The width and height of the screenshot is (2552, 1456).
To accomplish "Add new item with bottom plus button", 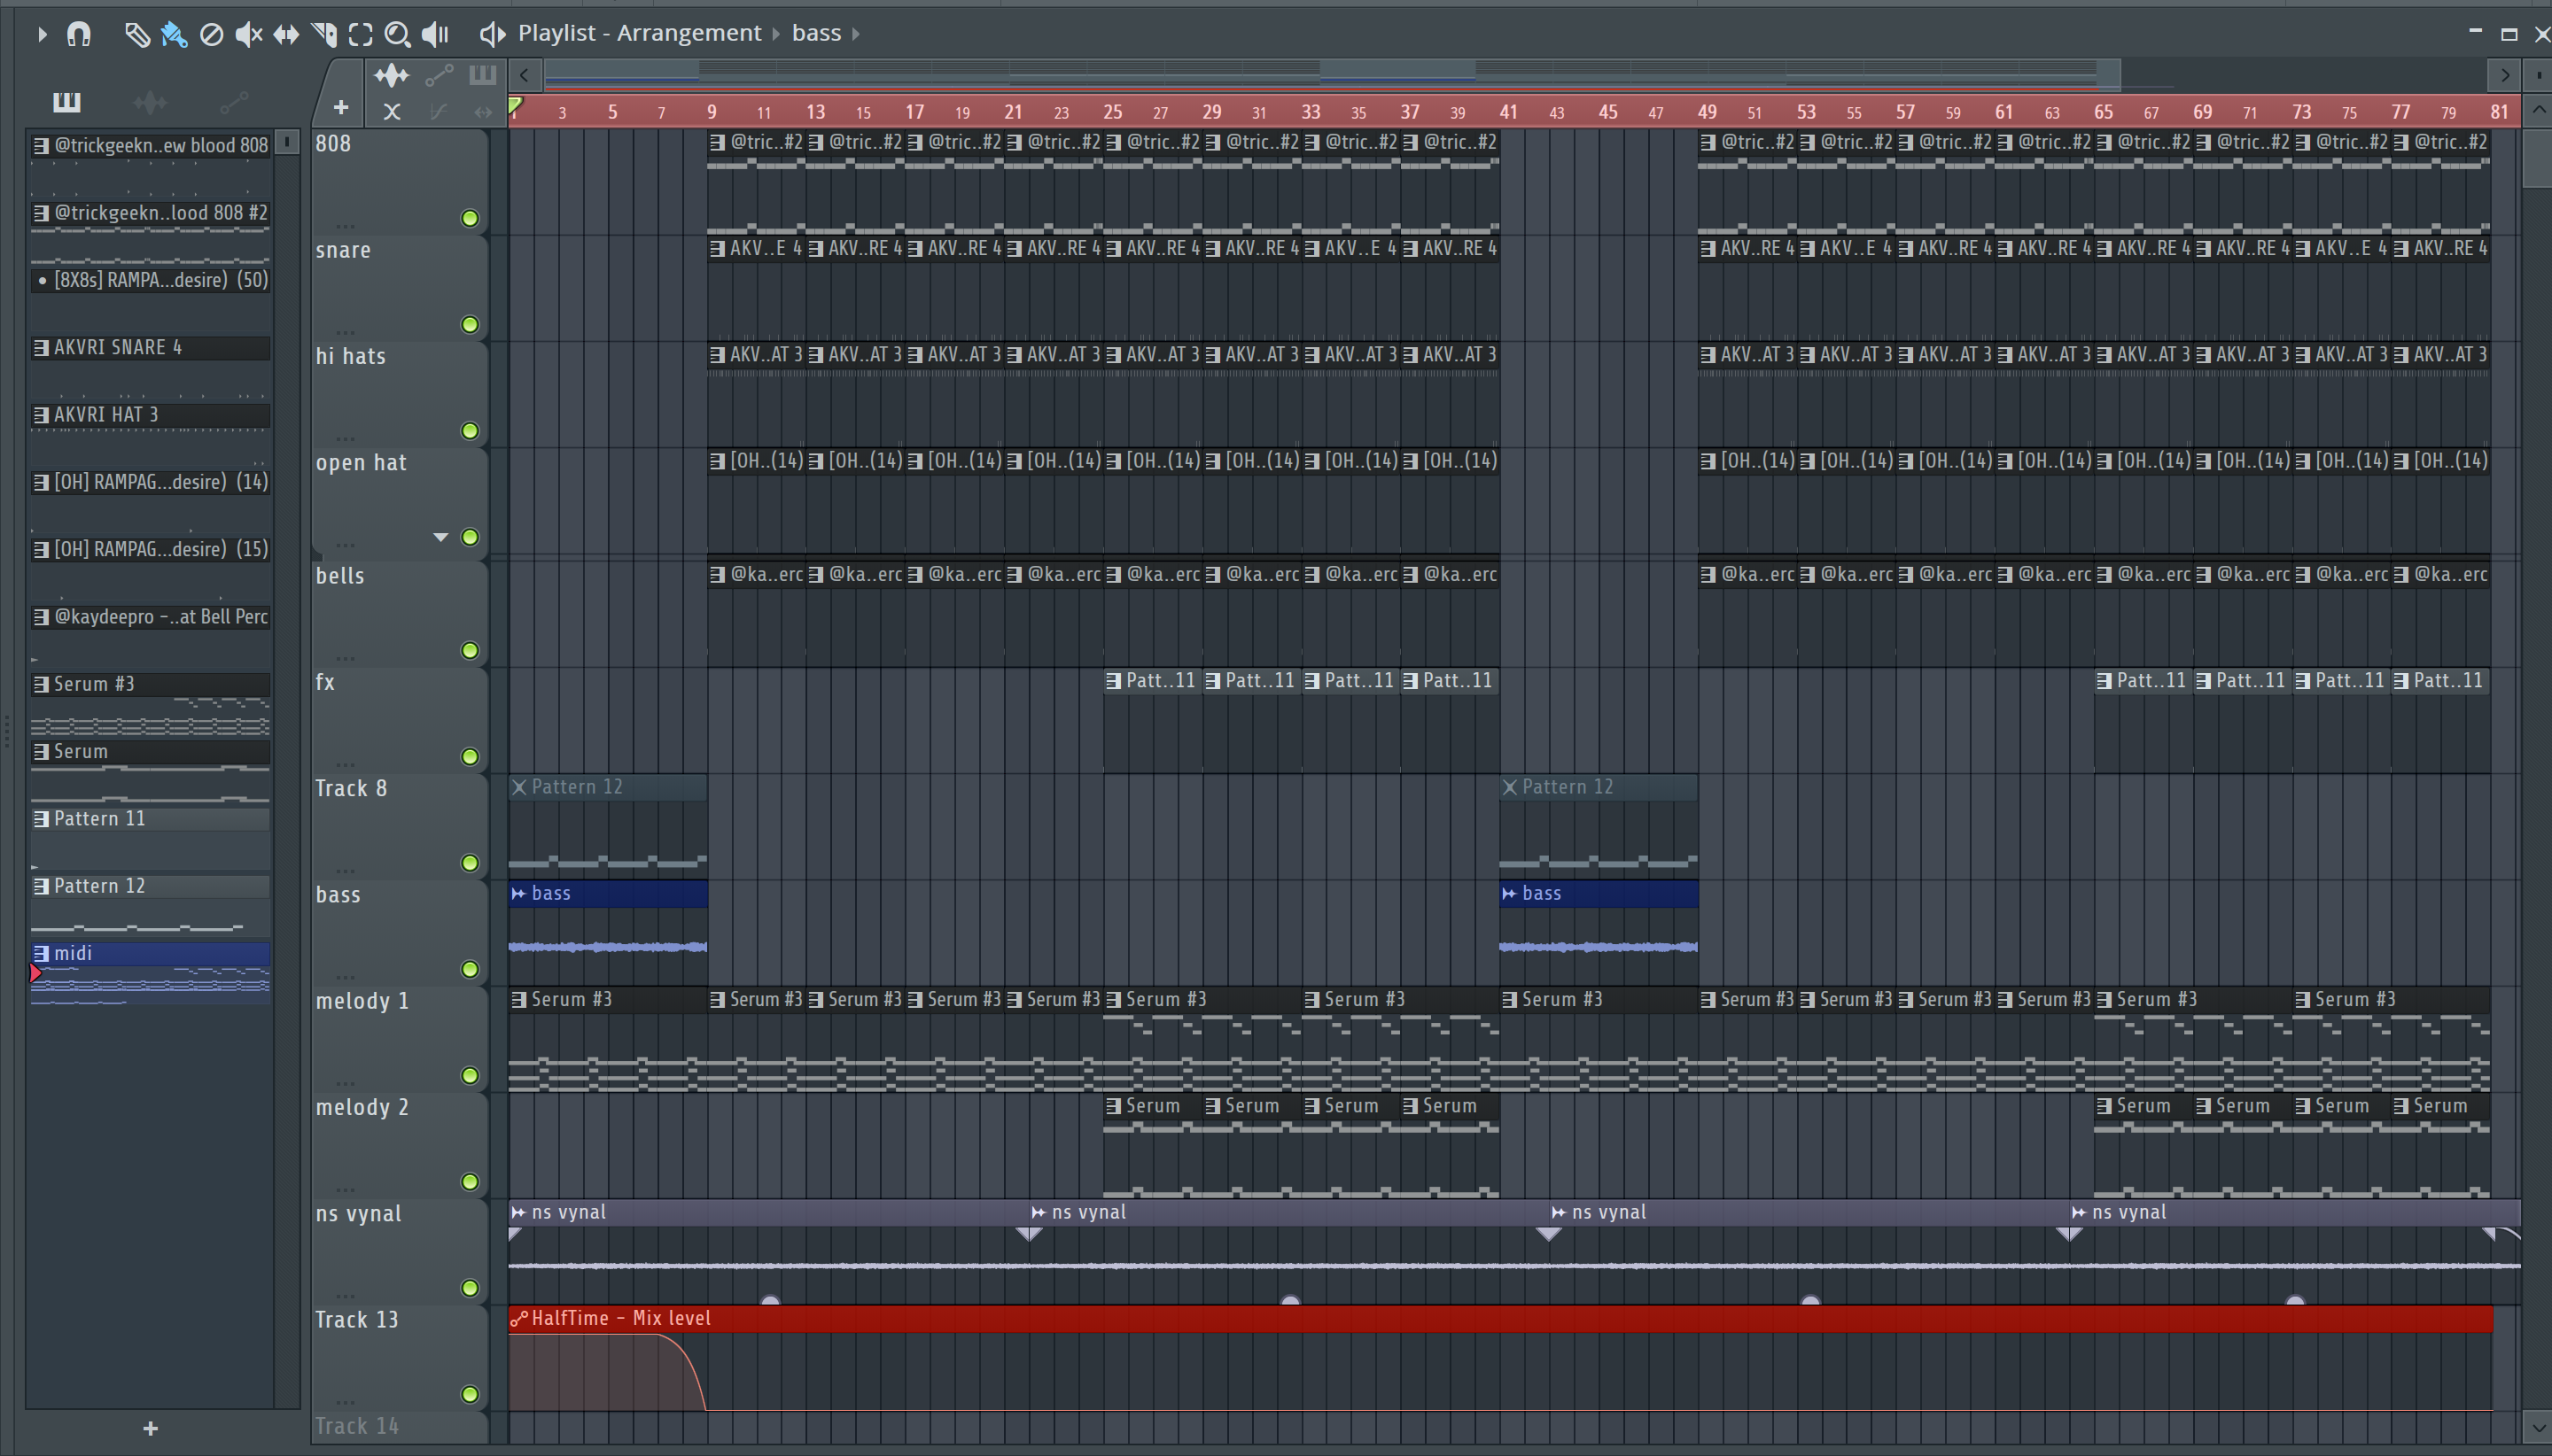I will coord(150,1428).
